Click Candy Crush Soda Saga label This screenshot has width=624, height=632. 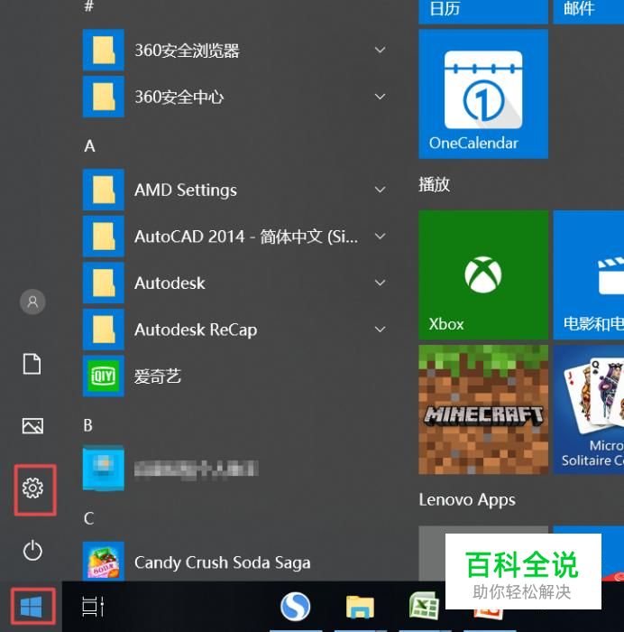click(x=222, y=562)
